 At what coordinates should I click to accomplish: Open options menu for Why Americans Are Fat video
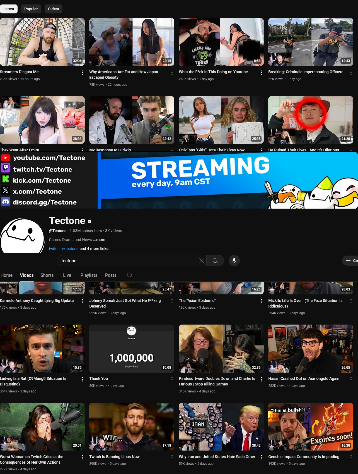coord(172,73)
